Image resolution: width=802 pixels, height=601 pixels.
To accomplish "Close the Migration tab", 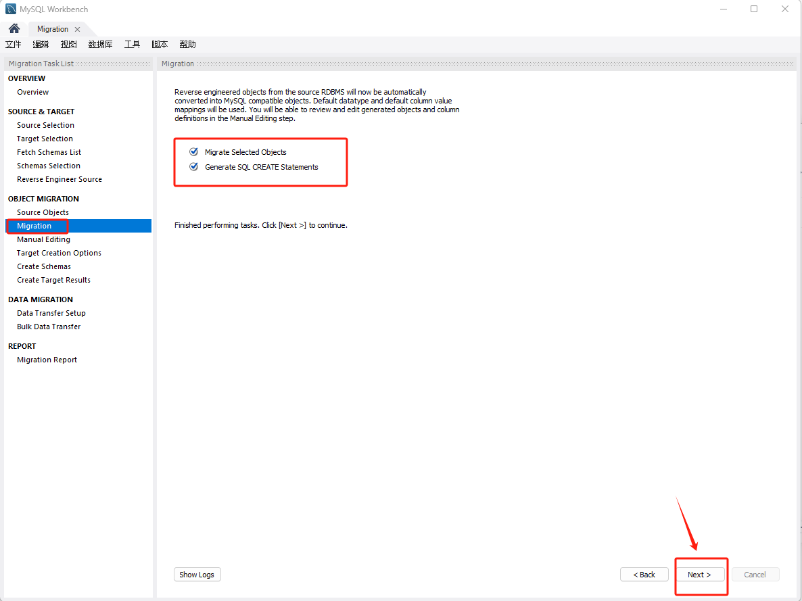I will click(77, 29).
